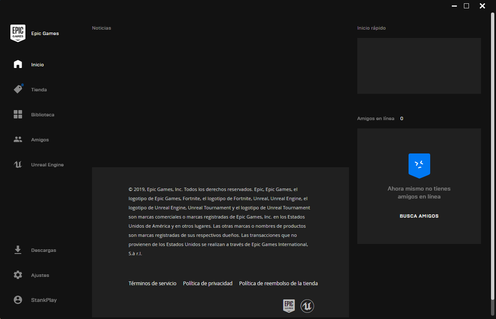Select the Amigos menu label
This screenshot has height=319, width=496.
40,140
